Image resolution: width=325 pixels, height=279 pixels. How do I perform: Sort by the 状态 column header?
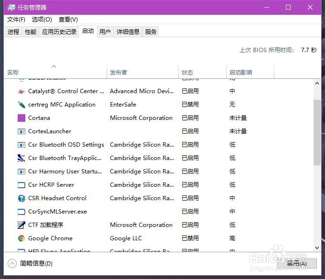pyautogui.click(x=202, y=72)
